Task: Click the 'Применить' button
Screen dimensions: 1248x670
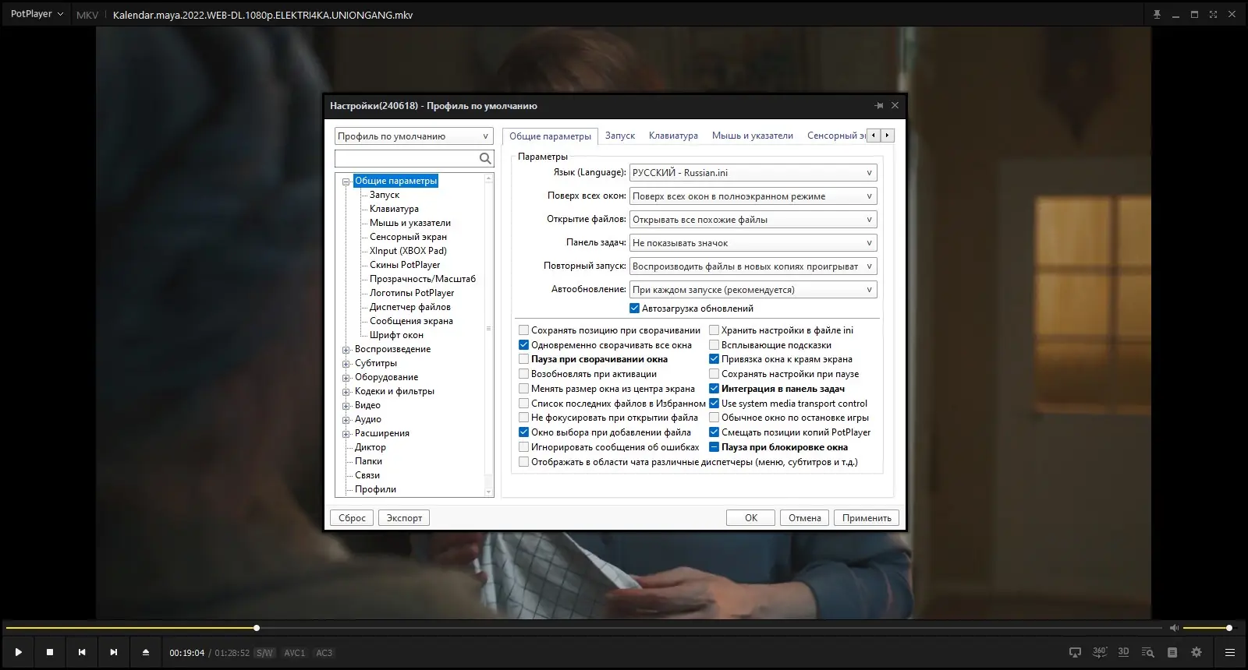Action: point(866,518)
